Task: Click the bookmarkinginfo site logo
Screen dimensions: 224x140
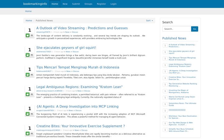Action: 35,4
